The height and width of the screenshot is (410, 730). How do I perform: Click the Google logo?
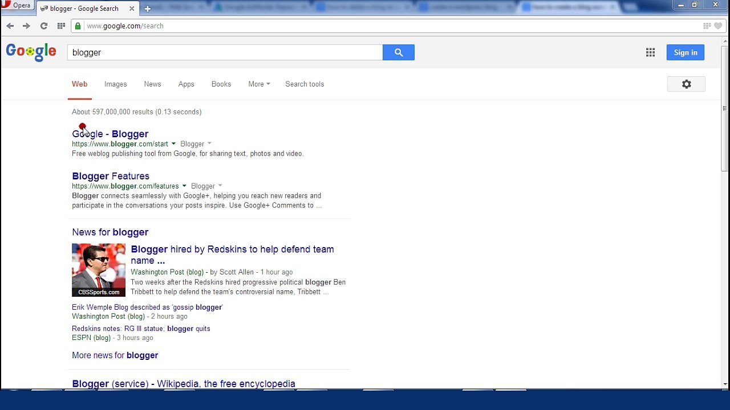(x=31, y=52)
